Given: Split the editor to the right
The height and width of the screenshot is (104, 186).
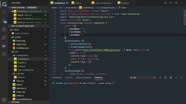Looking at the screenshot, I should tap(176, 3).
